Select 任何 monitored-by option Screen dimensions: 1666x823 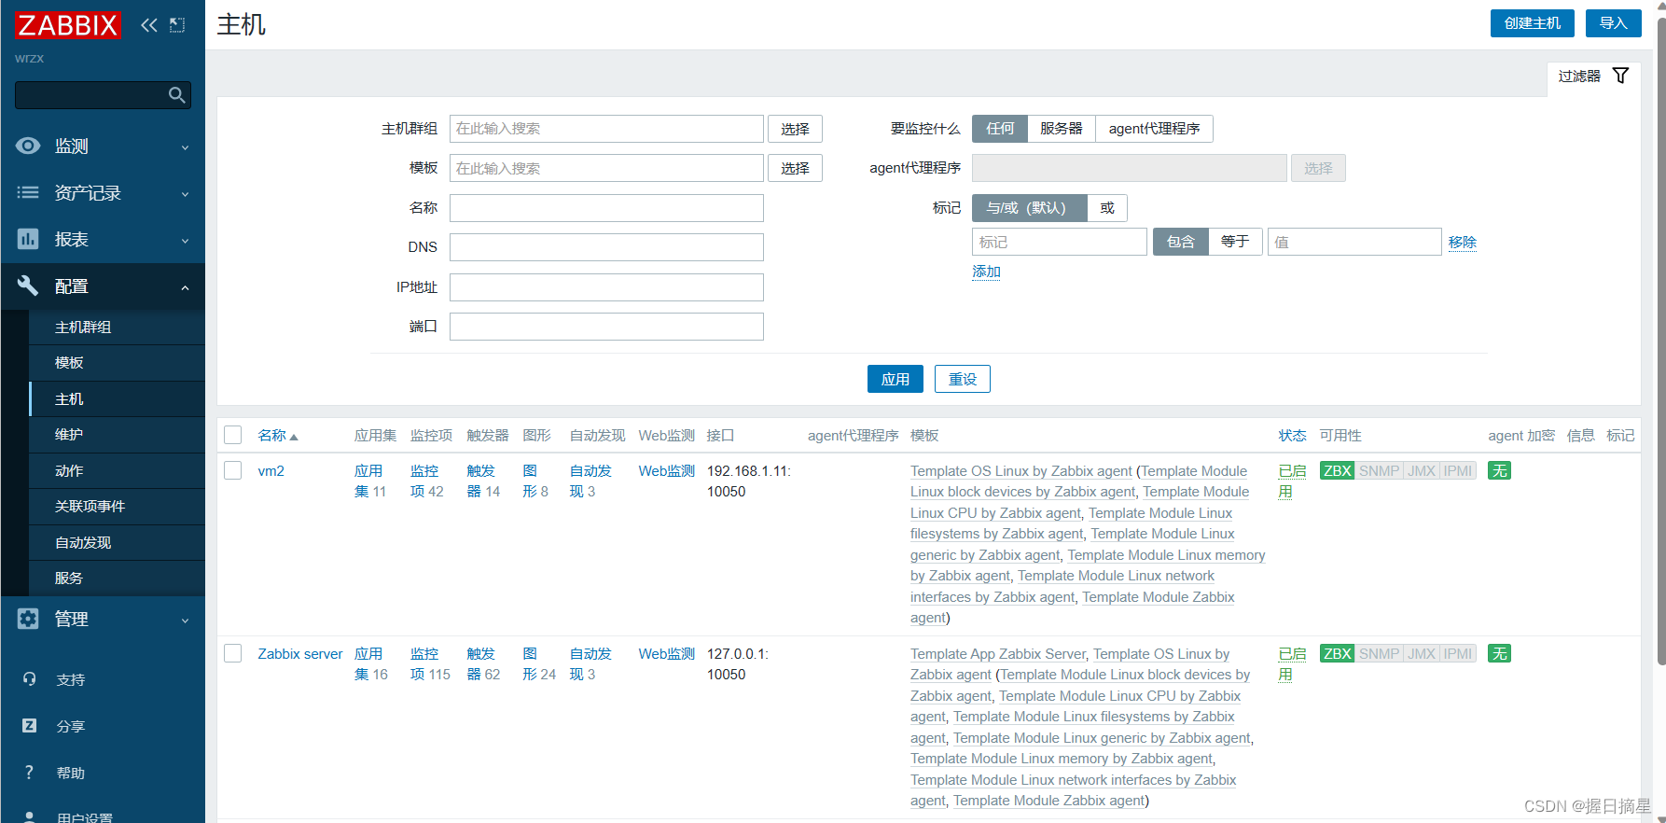999,129
